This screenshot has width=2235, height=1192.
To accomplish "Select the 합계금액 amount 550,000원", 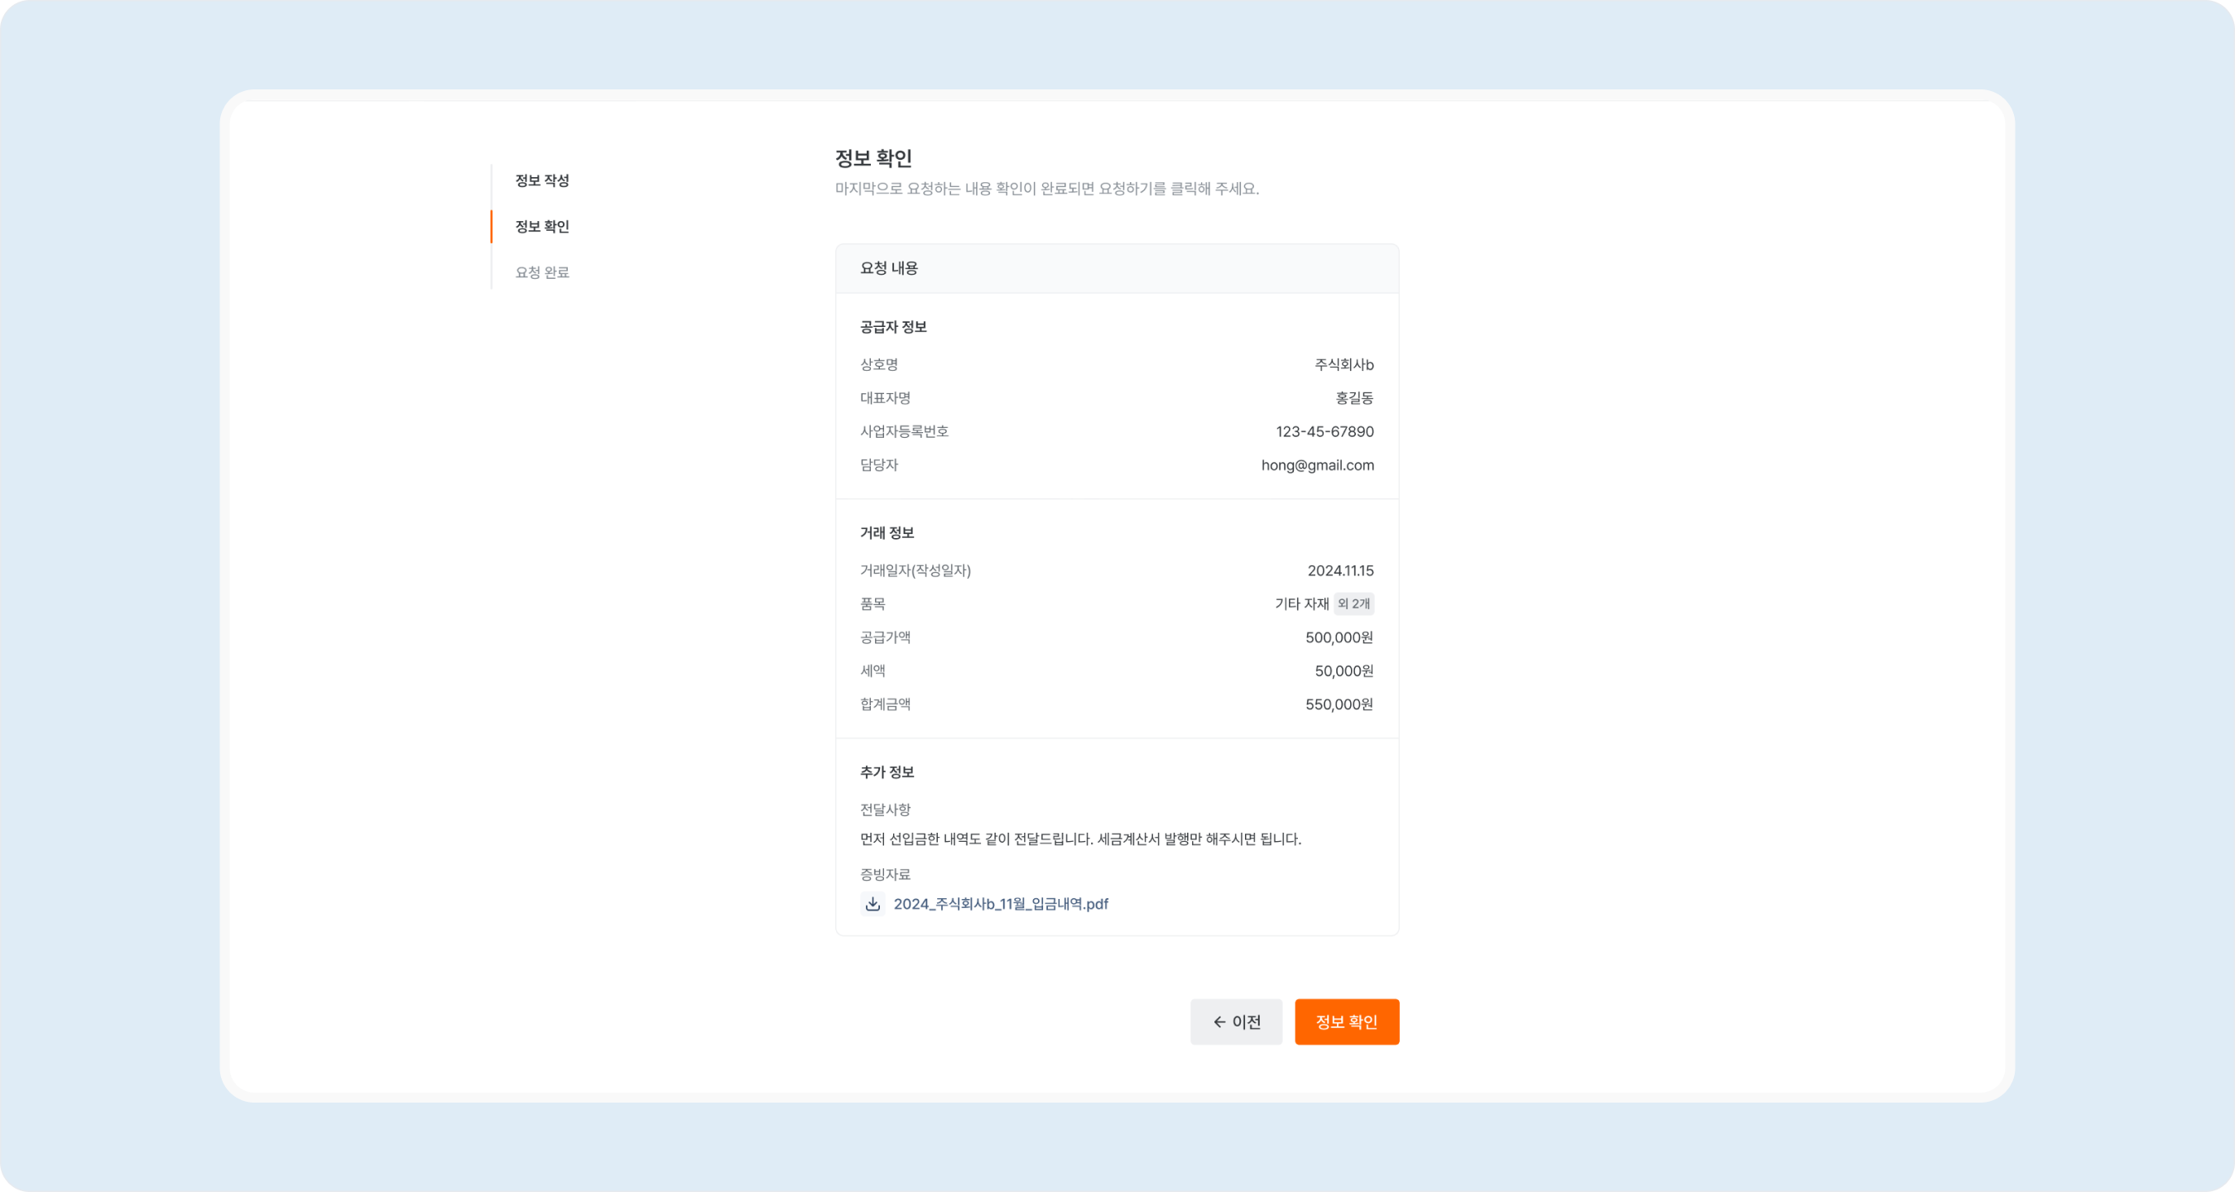I will point(1339,704).
